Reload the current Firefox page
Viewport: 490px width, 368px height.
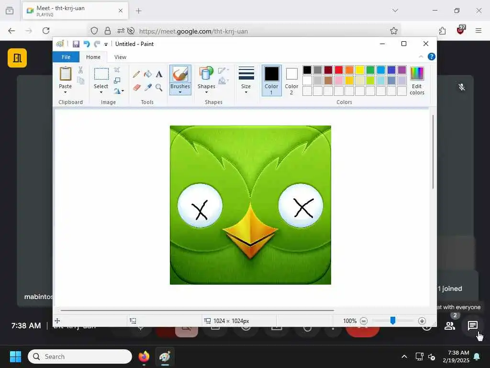pos(46,31)
